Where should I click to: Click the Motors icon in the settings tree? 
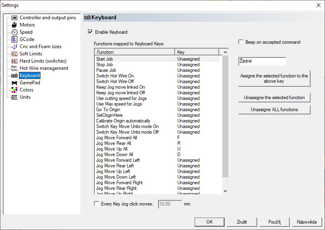click(x=14, y=25)
